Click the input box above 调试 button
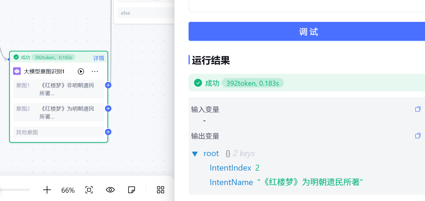Viewport: 425px width, 201px height. coord(307,6)
